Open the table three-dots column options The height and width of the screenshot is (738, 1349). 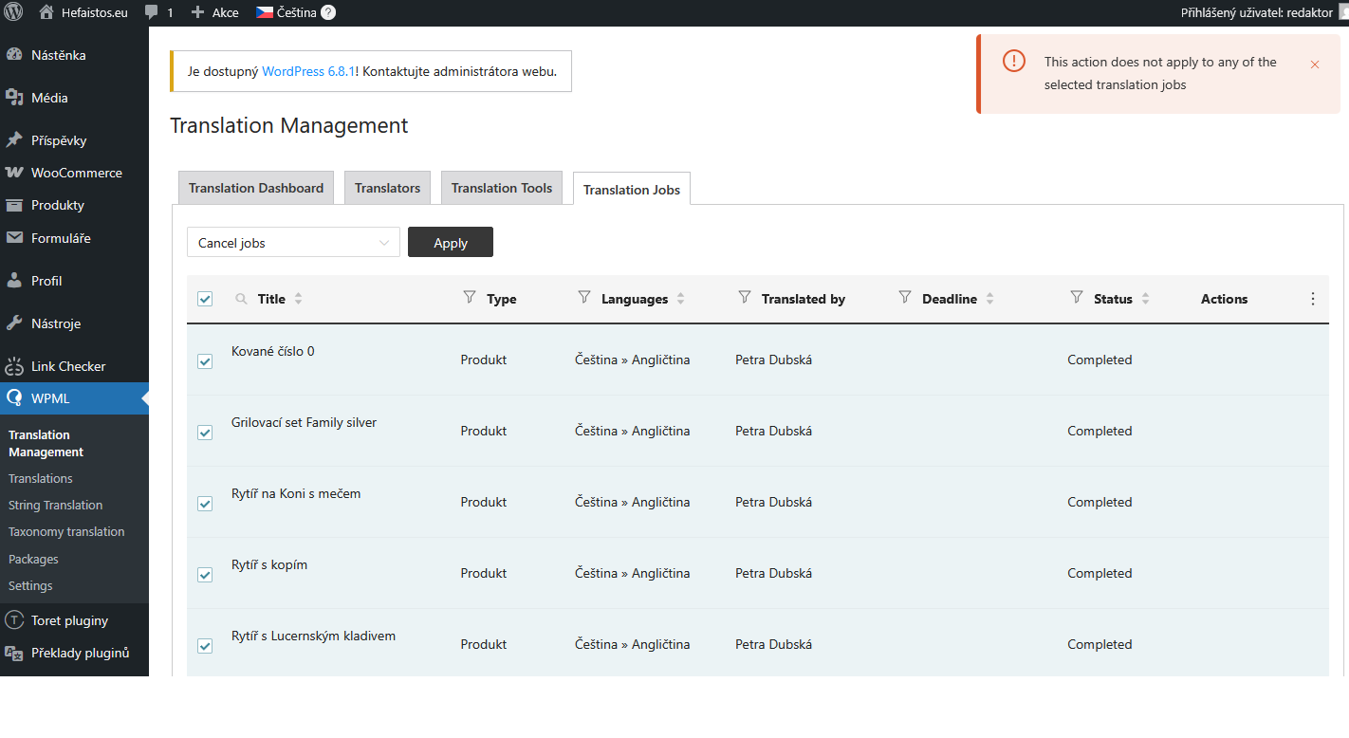1313,299
